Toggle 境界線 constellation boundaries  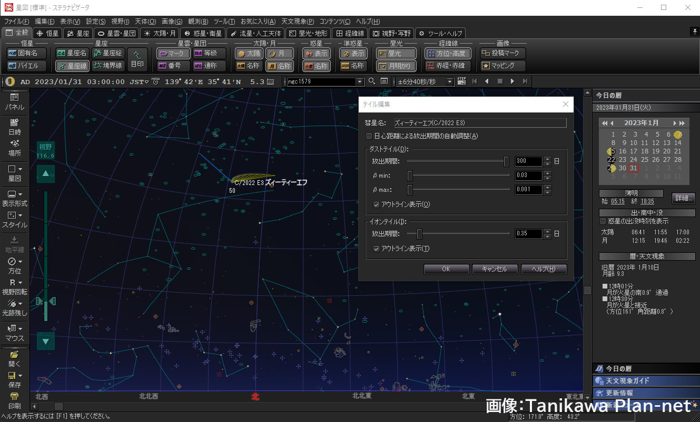[x=108, y=66]
